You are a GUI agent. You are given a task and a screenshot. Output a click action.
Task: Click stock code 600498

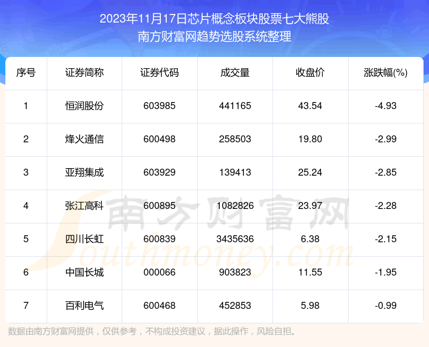point(159,139)
